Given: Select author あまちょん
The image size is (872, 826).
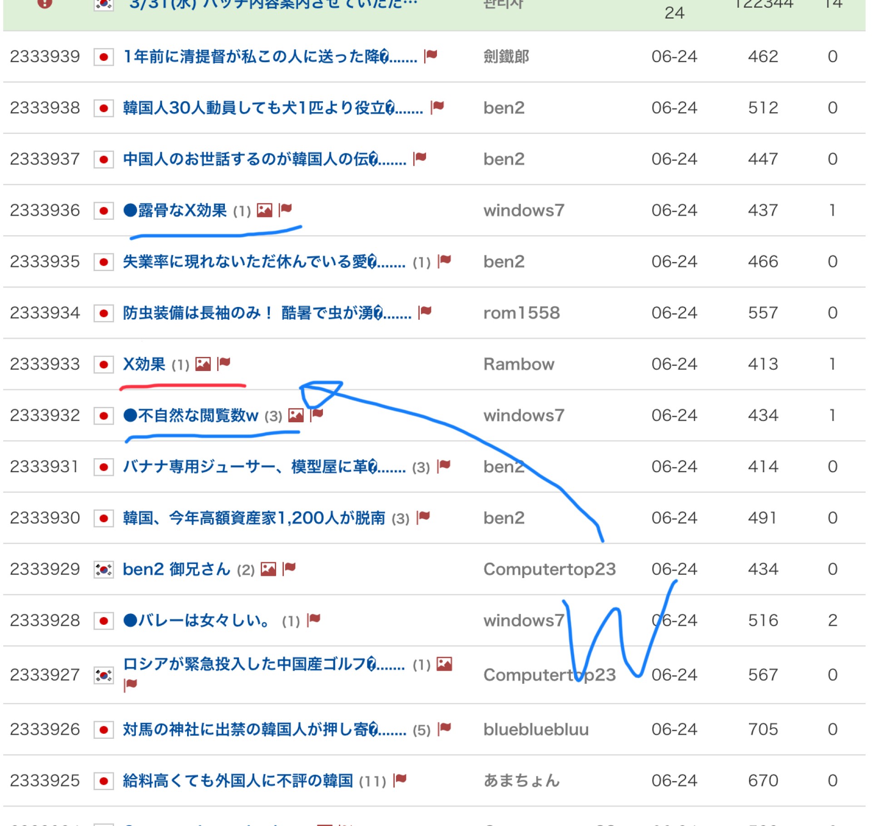Looking at the screenshot, I should [x=522, y=781].
